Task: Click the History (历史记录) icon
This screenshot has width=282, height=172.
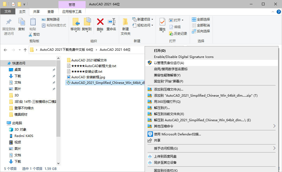Action: tap(177, 34)
